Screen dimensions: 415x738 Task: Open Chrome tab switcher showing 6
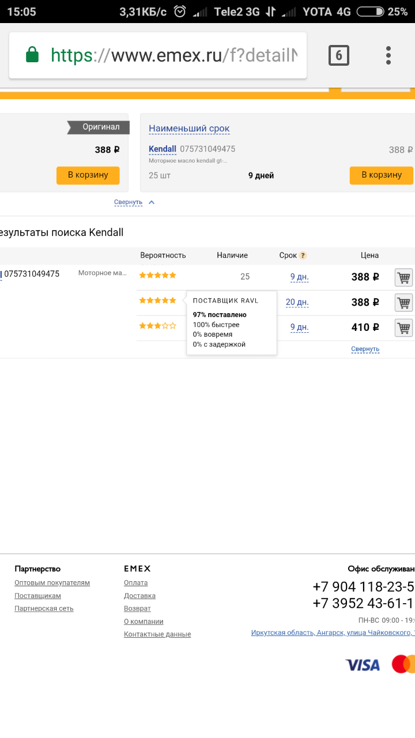tap(339, 55)
